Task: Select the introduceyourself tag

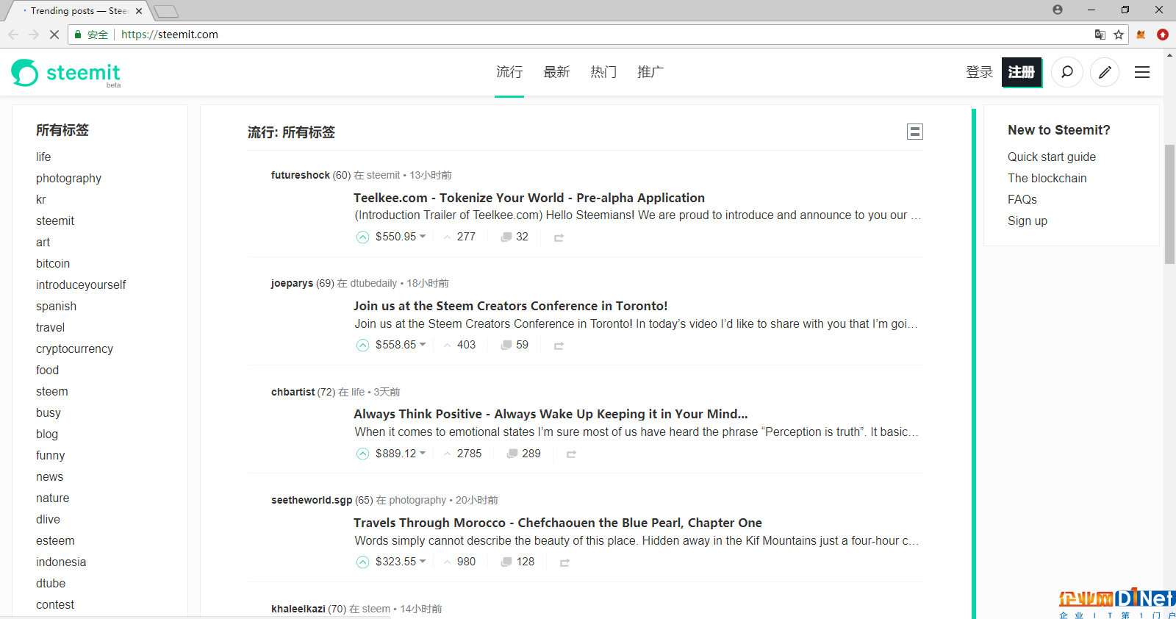Action: coord(81,285)
